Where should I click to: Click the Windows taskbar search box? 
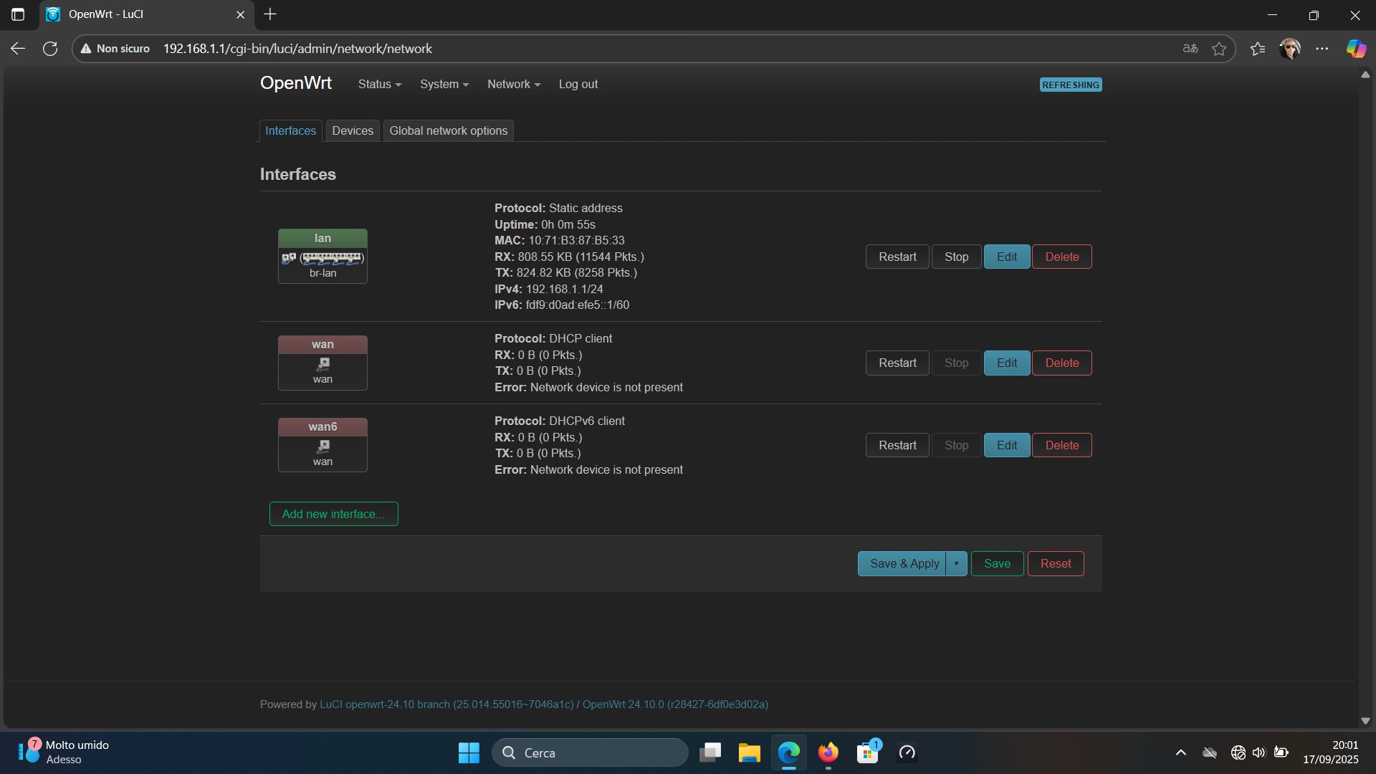pyautogui.click(x=589, y=753)
